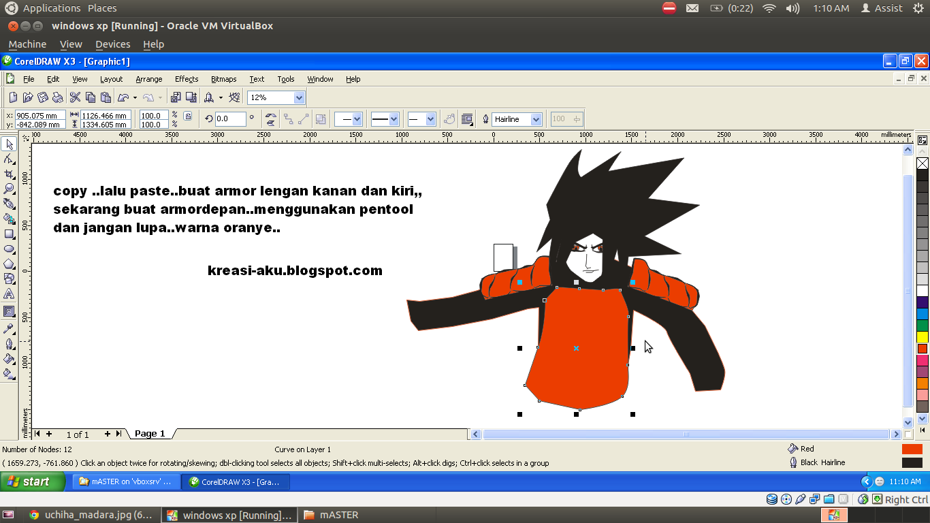Open the Tools menu
The image size is (930, 523).
pos(286,79)
